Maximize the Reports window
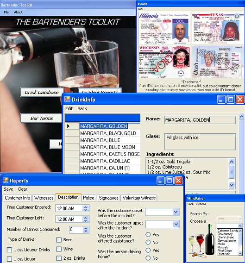This screenshot has height=263, width=245. pyautogui.click(x=170, y=181)
